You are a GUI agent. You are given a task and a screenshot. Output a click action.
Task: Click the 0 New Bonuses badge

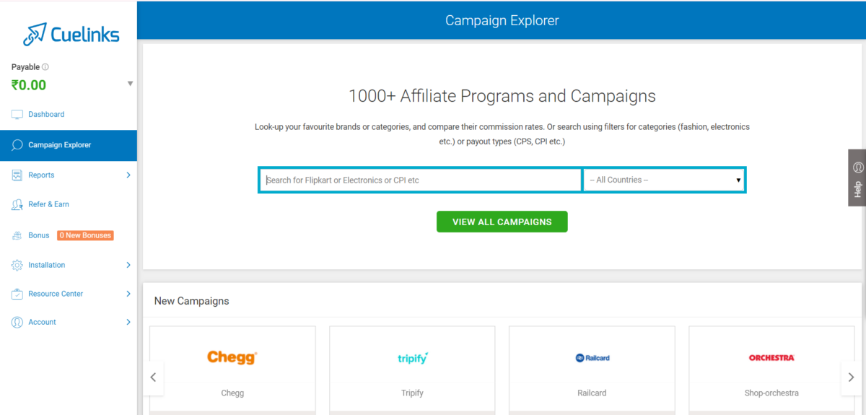click(x=85, y=235)
